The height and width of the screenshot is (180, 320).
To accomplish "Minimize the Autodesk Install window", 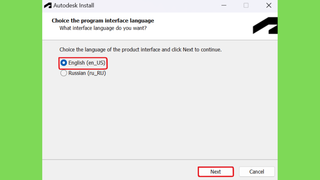I will (x=224, y=6).
